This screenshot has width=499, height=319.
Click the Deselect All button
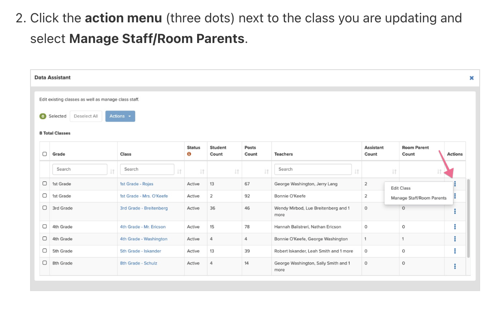(x=86, y=116)
